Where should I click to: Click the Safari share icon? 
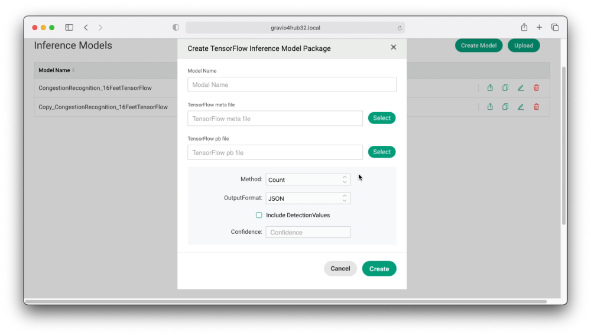(524, 28)
